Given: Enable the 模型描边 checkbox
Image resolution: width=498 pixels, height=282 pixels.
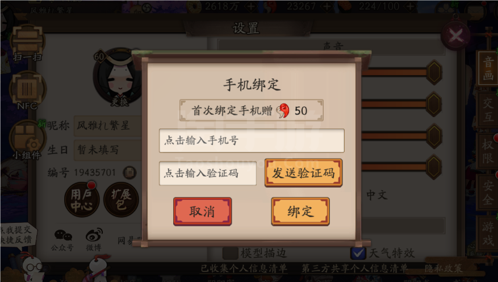Looking at the screenshot, I should coord(230,254).
